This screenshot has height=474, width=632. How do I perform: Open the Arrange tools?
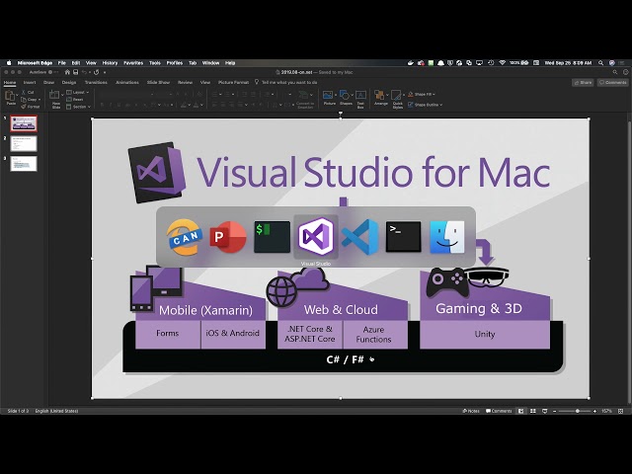click(380, 99)
